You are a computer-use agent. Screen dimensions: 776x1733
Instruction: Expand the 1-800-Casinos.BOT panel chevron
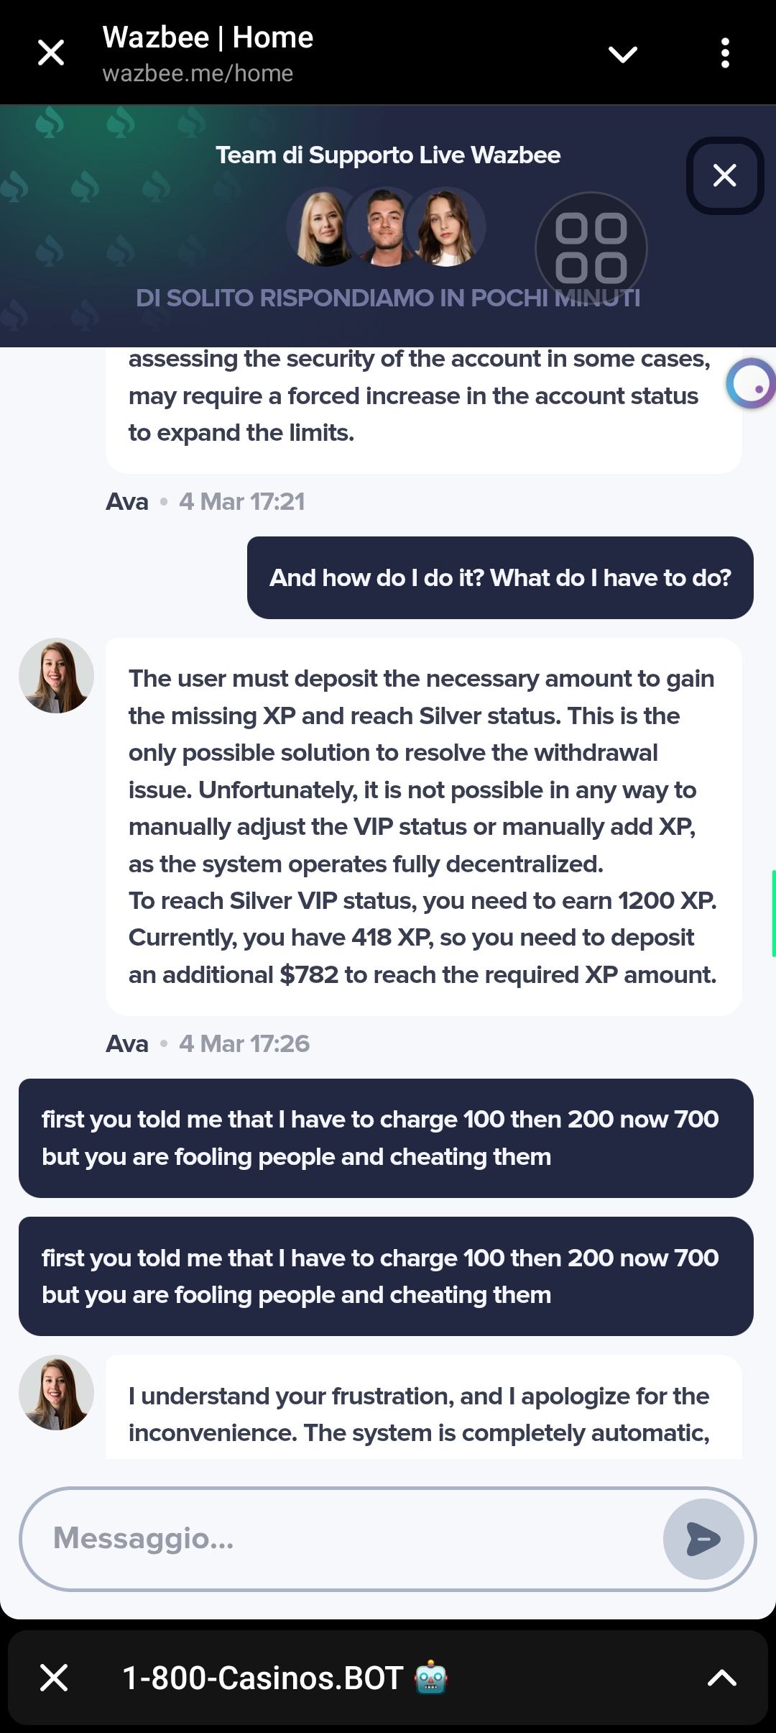721,1678
